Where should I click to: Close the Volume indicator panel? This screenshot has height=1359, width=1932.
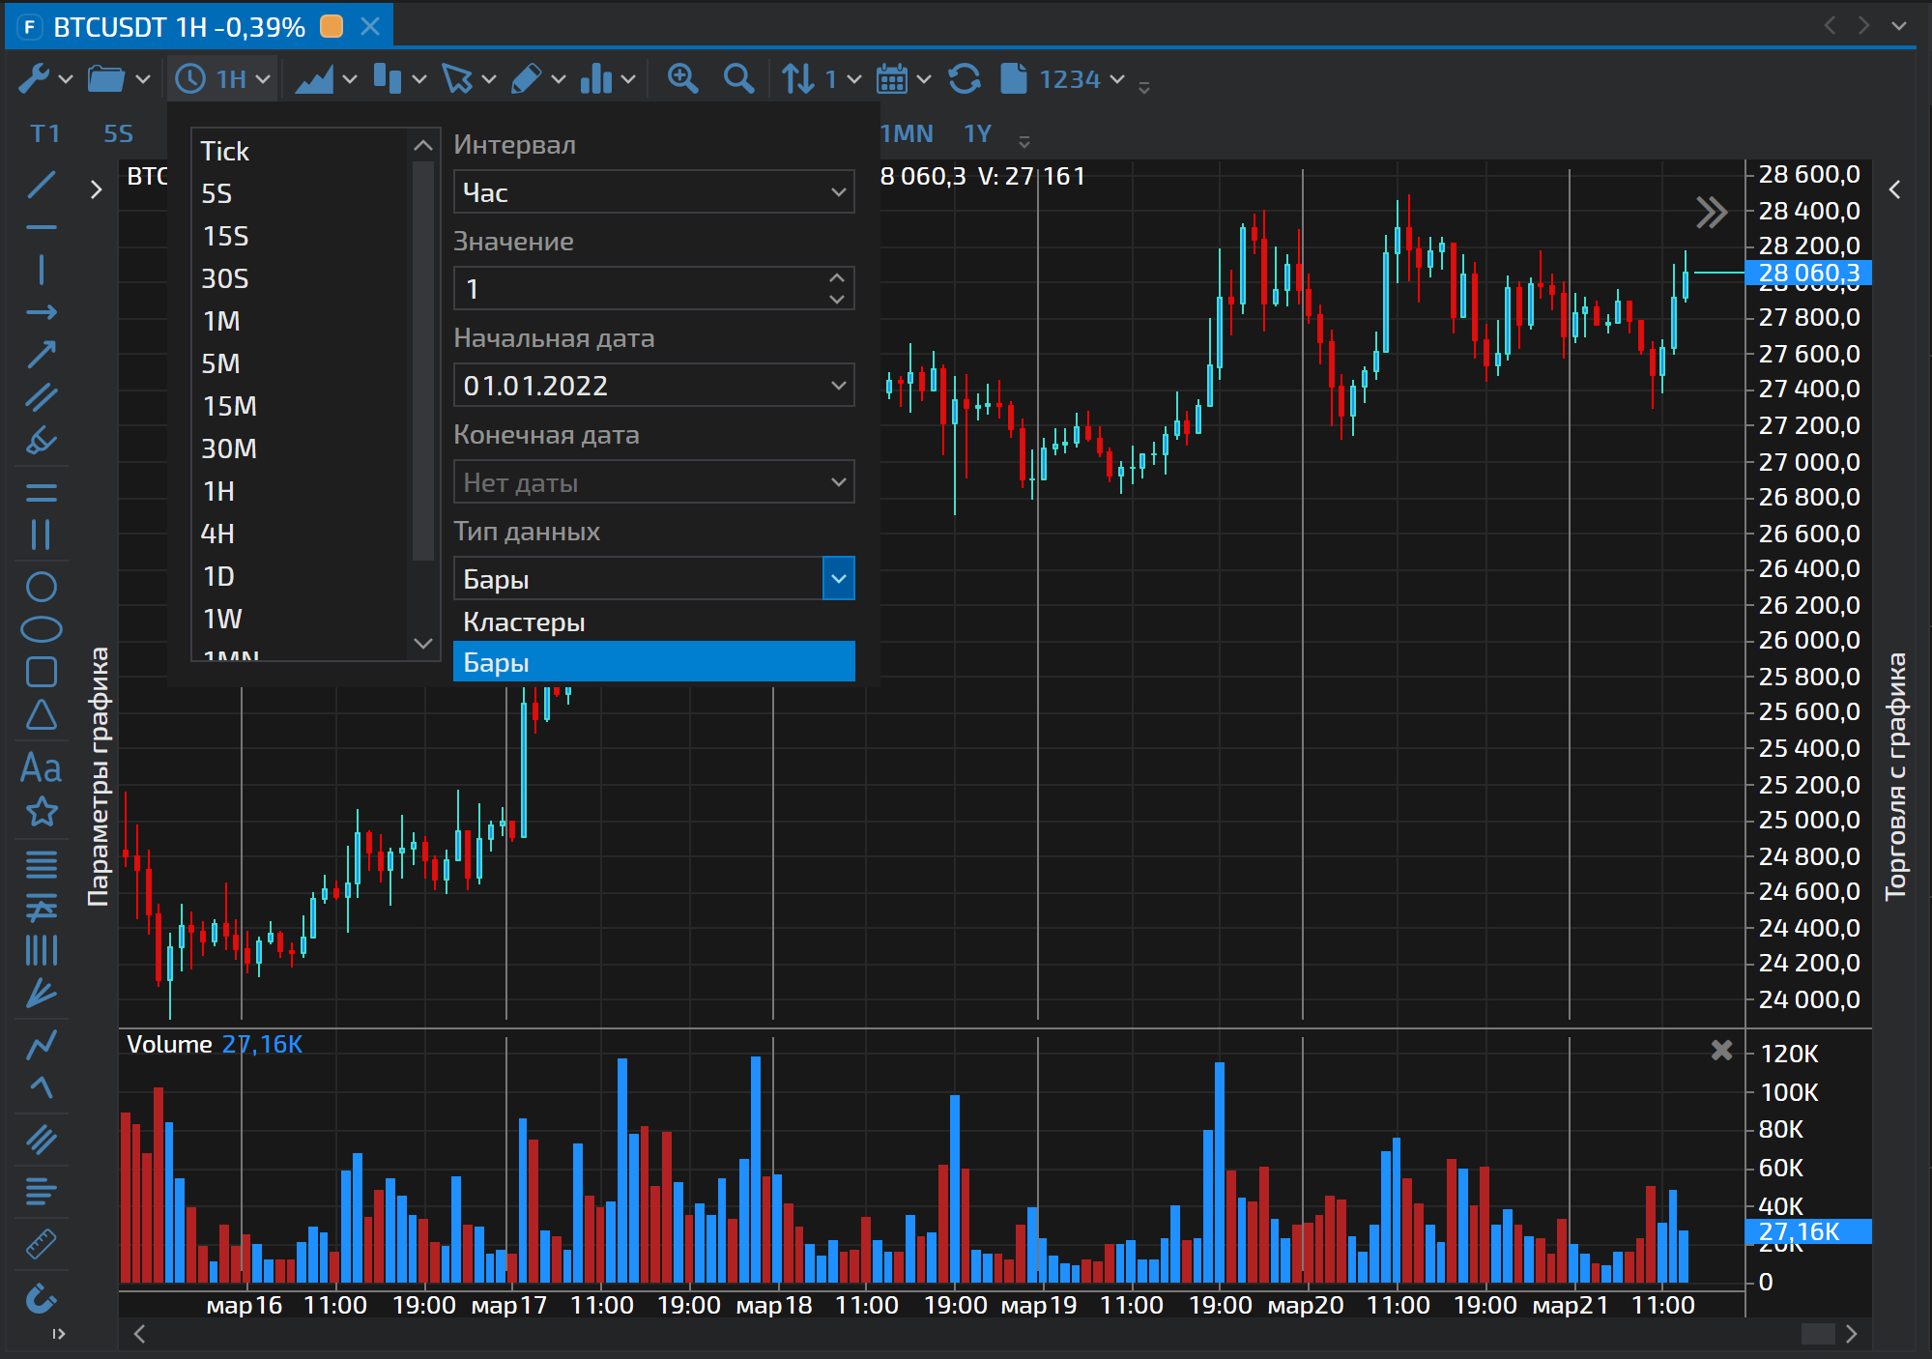(1721, 1050)
